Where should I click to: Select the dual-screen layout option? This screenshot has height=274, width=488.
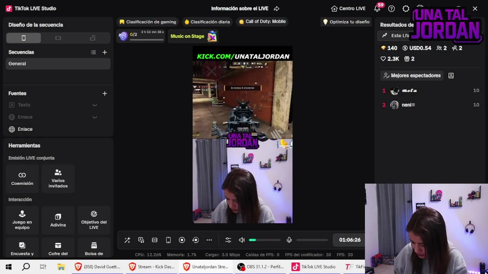(x=93, y=38)
